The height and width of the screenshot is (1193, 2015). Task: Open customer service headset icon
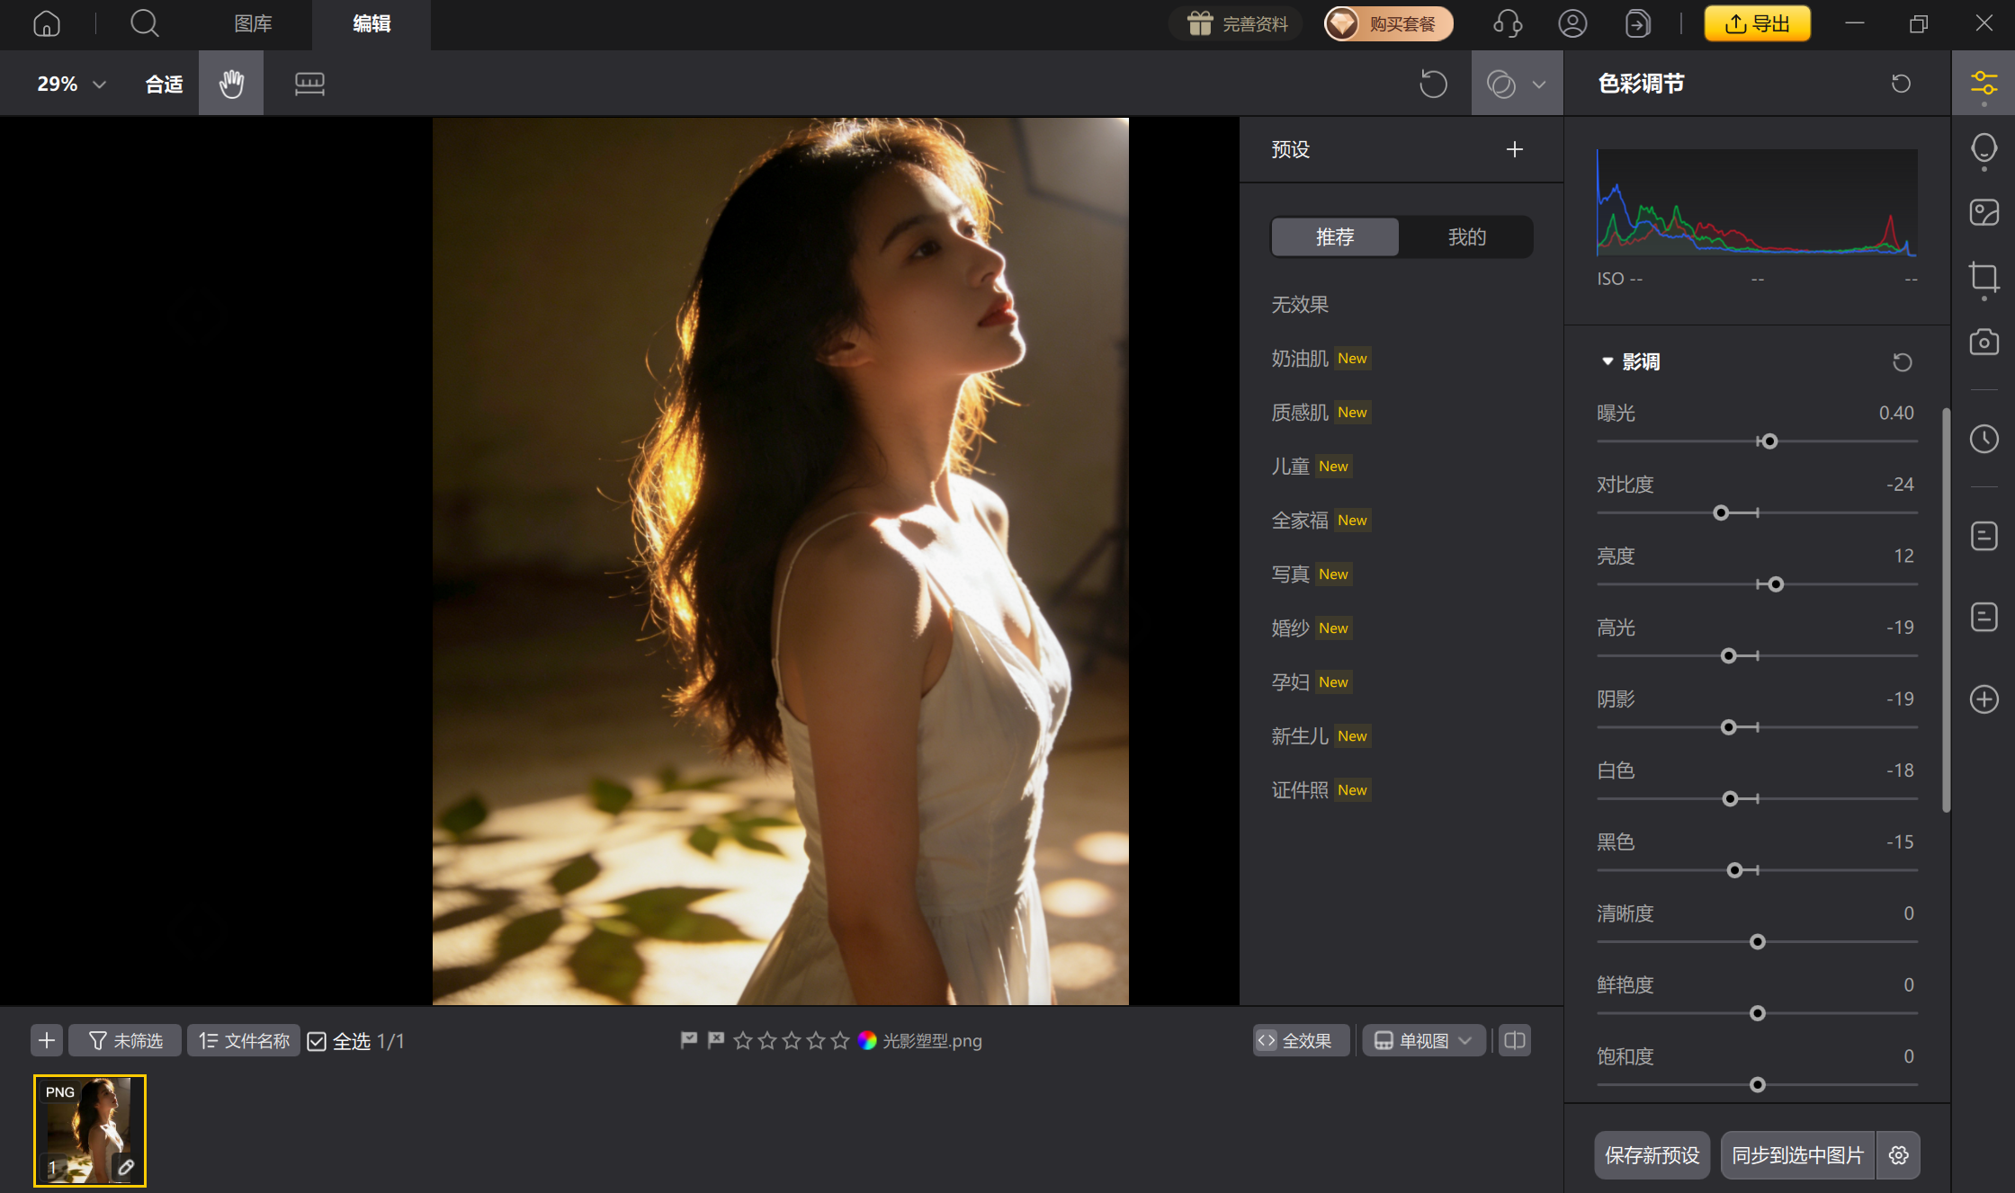click(1507, 23)
